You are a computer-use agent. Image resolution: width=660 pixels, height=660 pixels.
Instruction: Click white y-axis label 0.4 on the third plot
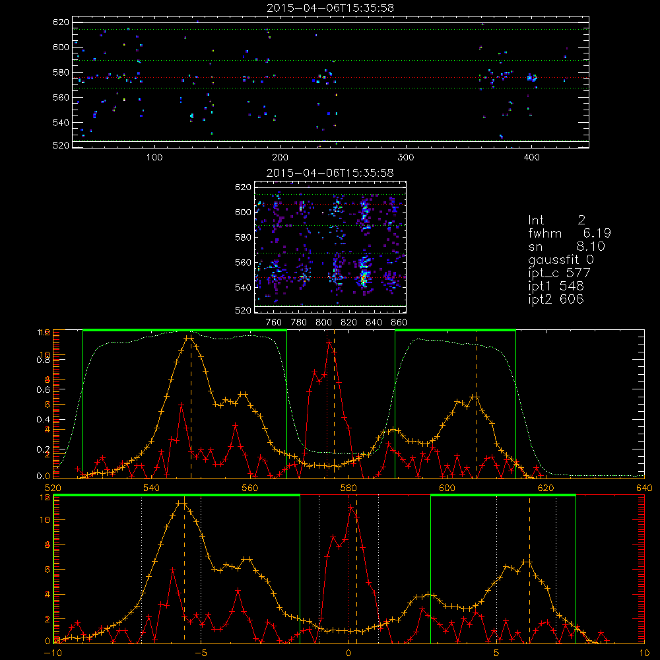tap(44, 420)
